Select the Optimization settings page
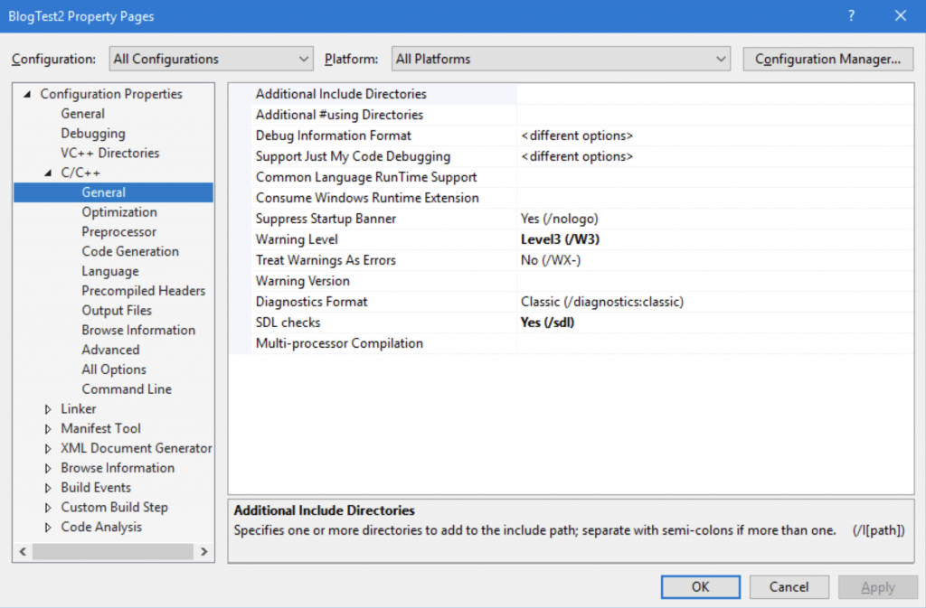Image resolution: width=926 pixels, height=608 pixels. pyautogui.click(x=119, y=211)
